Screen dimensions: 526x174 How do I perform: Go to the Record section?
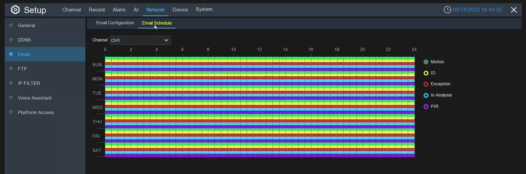[x=96, y=10]
